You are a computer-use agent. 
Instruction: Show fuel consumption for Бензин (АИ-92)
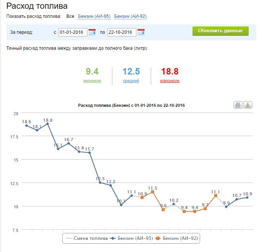(130, 16)
